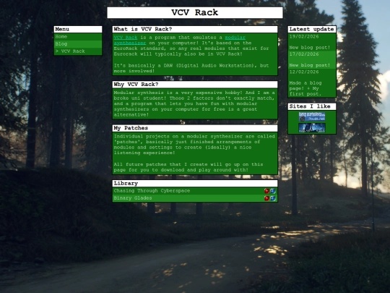Open the Pouet.net site banner
The image size is (390, 293).
tap(312, 116)
